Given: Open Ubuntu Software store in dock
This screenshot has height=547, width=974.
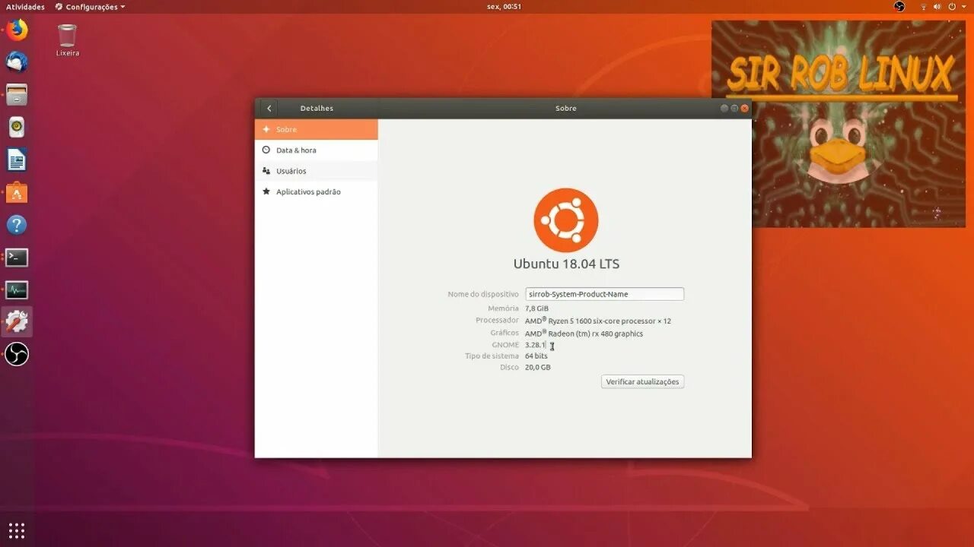Looking at the screenshot, I should click(x=17, y=192).
